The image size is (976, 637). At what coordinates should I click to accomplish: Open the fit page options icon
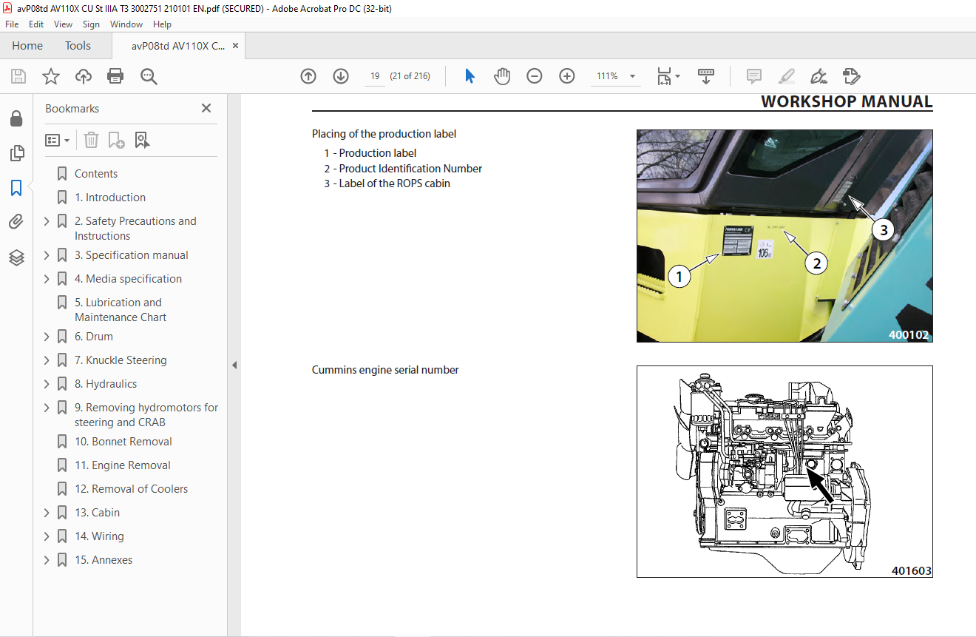(x=668, y=76)
